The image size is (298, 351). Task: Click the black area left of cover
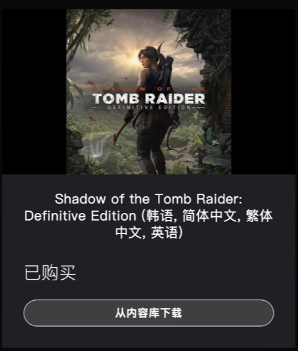coord(34,92)
